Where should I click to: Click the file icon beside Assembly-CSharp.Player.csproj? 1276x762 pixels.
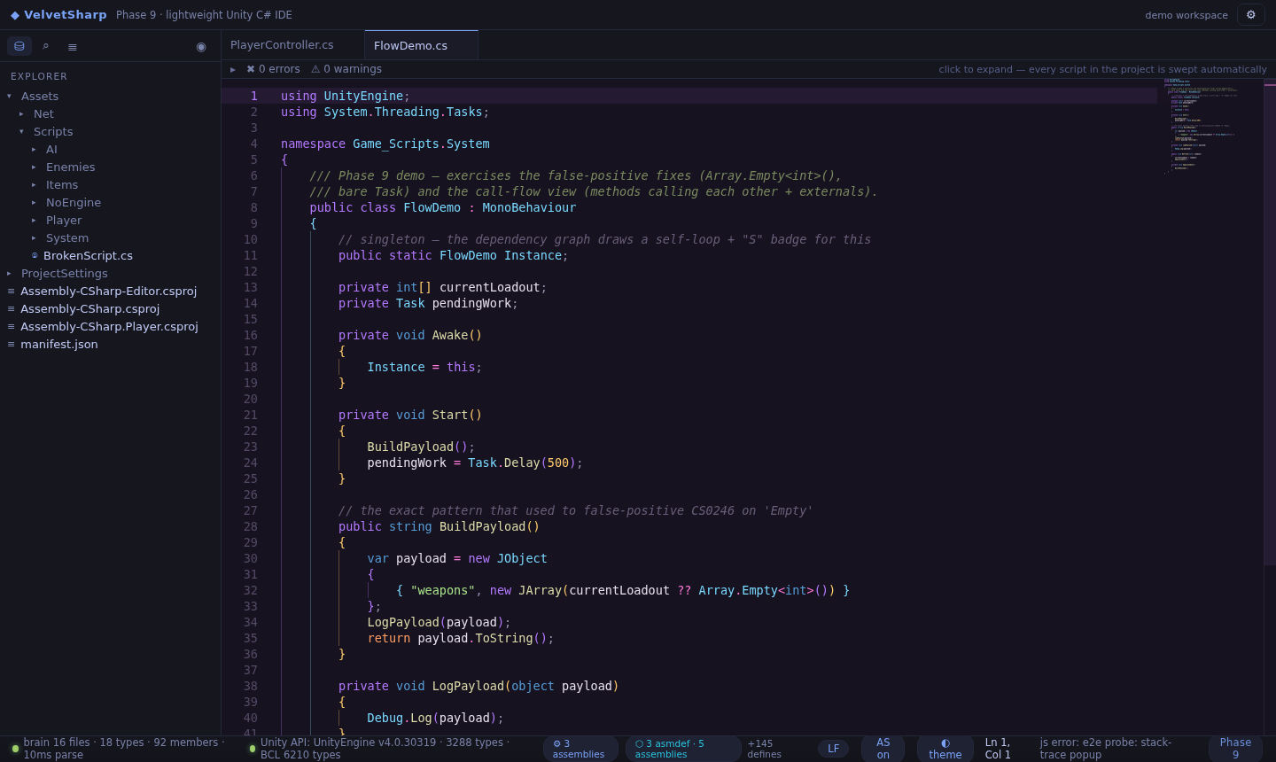pyautogui.click(x=12, y=326)
